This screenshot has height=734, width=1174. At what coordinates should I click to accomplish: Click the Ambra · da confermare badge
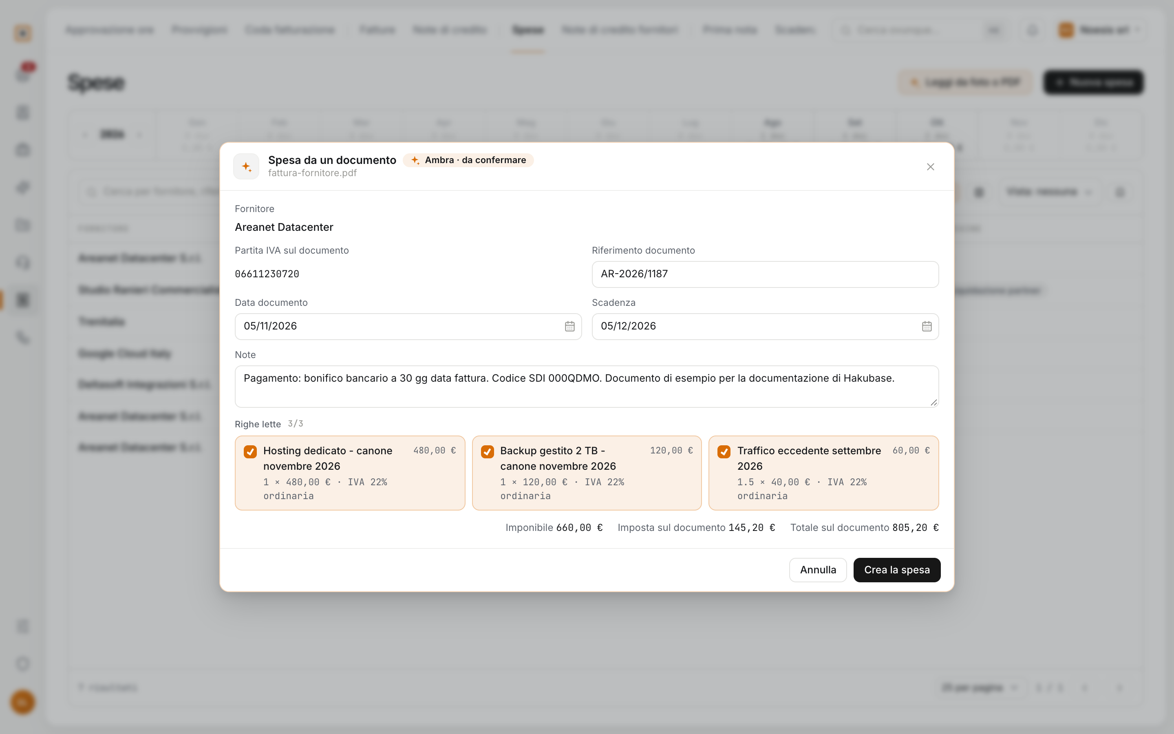[x=468, y=160]
